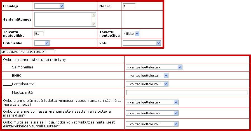The width and height of the screenshot is (251, 131).
Task: Click the Määrä label
Action: click(x=105, y=6)
